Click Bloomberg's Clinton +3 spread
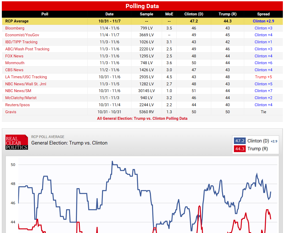The image size is (286, 233). tap(263, 28)
